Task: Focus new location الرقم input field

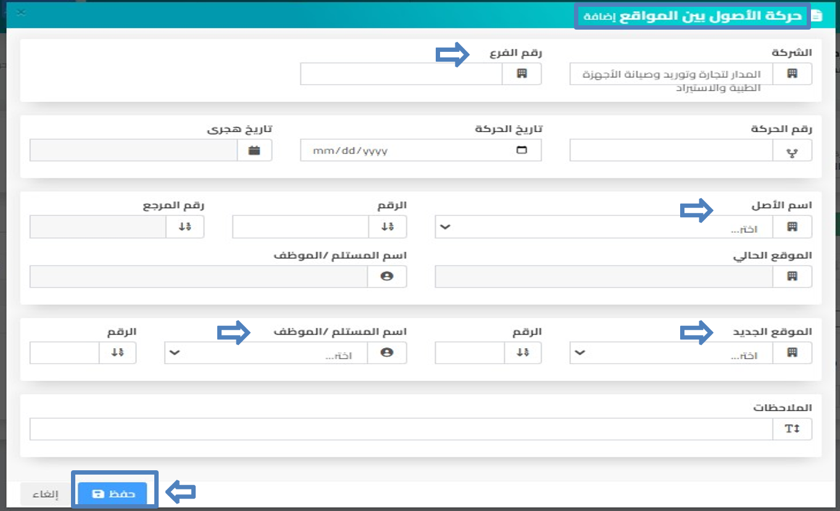Action: coord(470,353)
